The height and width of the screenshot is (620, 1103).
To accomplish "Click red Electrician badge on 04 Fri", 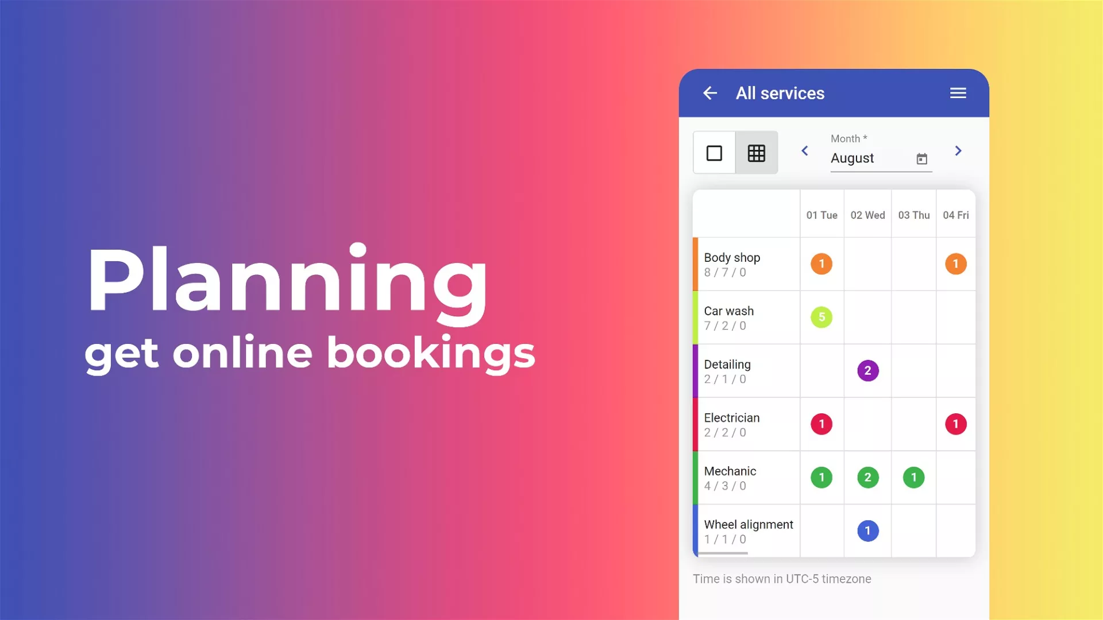I will coord(955,424).
